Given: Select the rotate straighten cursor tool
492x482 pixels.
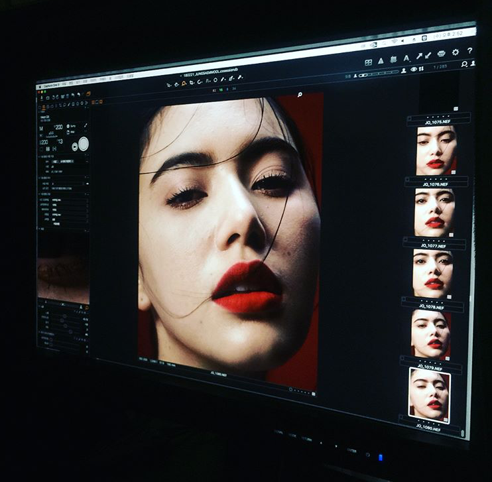Looking at the screenshot, I should [200, 82].
